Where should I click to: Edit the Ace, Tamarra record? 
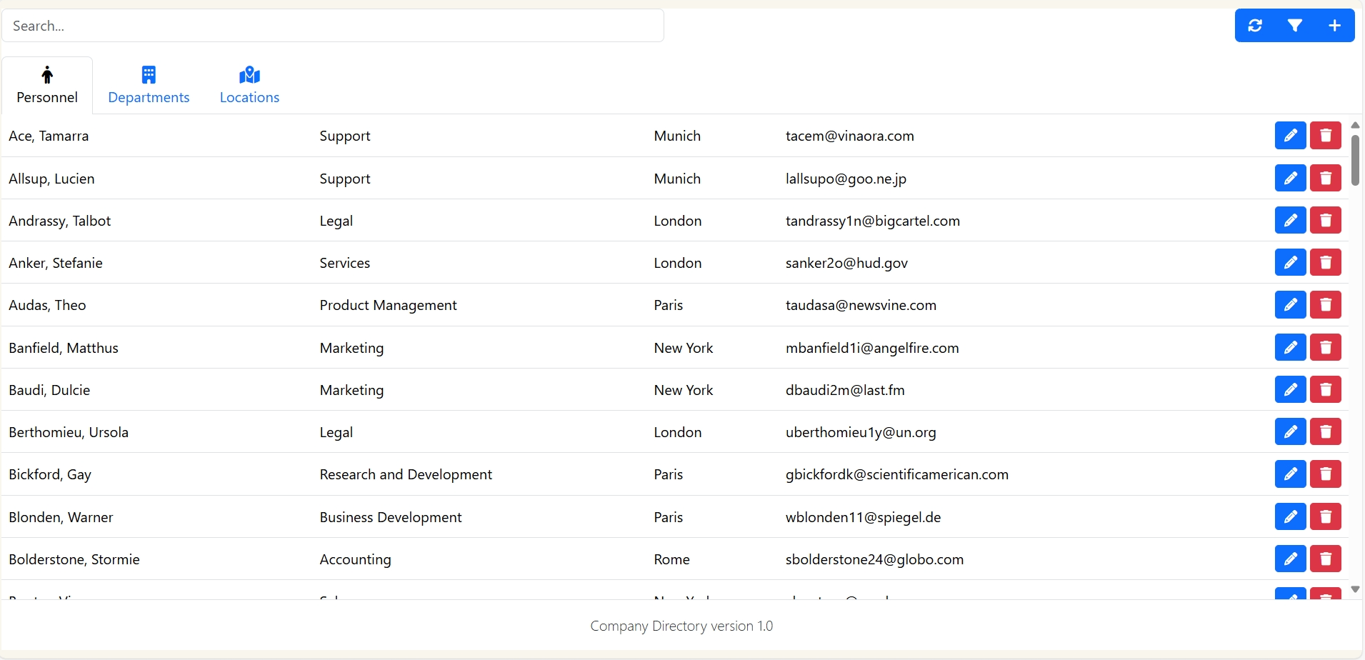tap(1291, 136)
